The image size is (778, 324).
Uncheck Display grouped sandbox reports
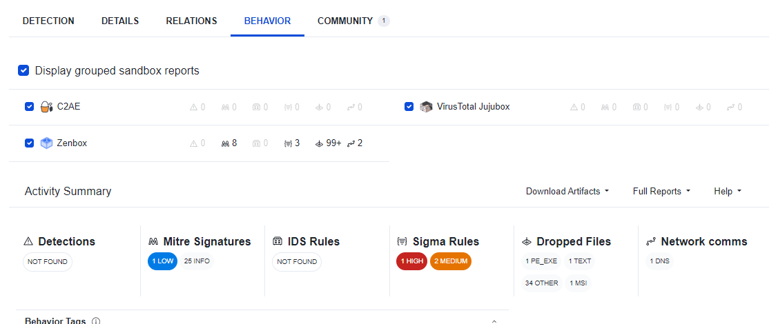click(23, 70)
